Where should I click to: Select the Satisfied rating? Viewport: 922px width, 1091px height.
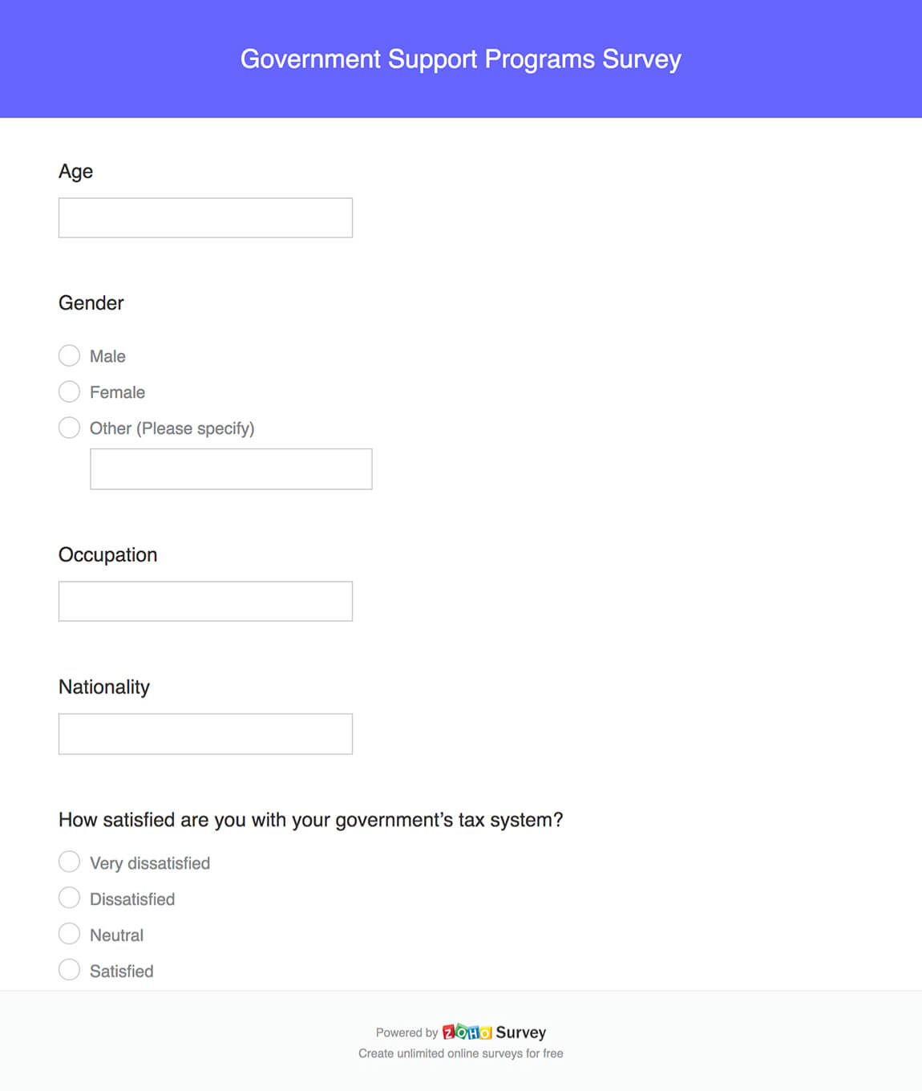69,969
